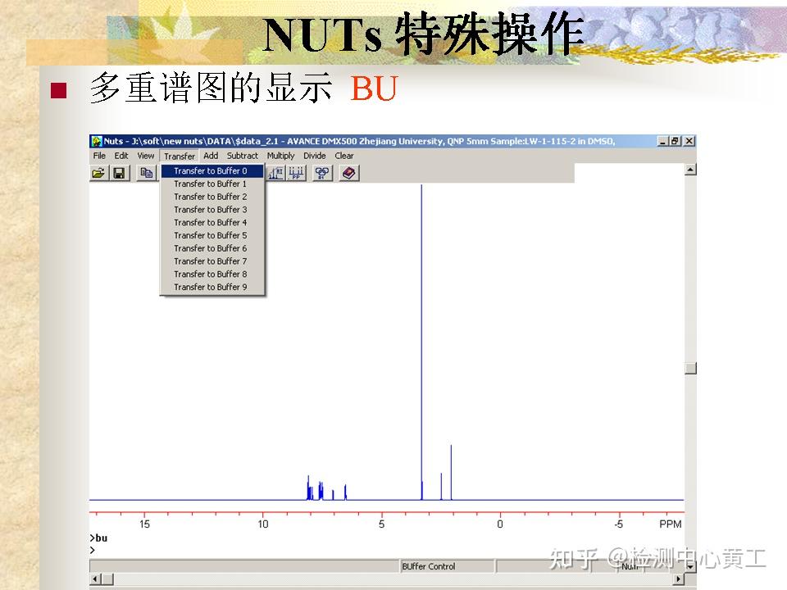Open the Subtract menu
The image size is (787, 590).
[241, 155]
